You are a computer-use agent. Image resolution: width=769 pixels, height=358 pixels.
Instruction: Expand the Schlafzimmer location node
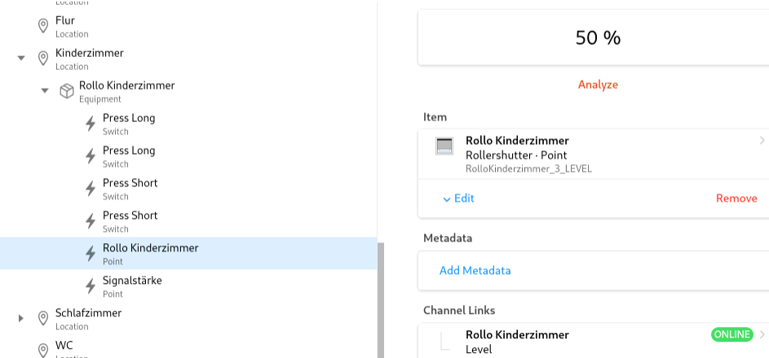[x=21, y=319]
